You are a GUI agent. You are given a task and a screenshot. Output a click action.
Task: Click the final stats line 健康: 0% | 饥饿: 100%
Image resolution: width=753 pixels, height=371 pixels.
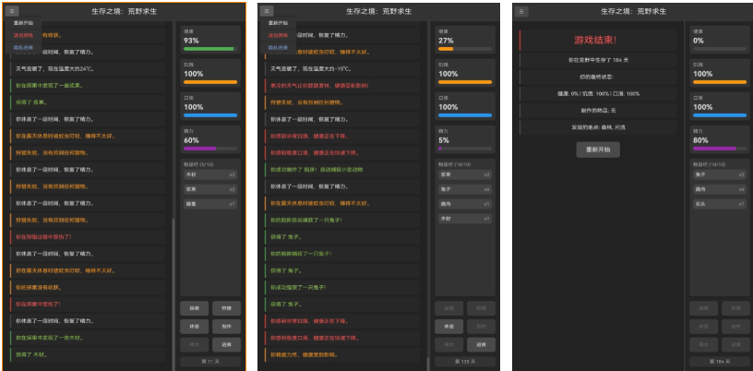click(x=598, y=94)
